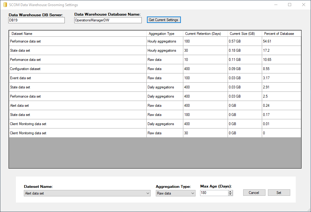
Task: Click the SCOM database icon in title bar
Action: (x=5, y=5)
